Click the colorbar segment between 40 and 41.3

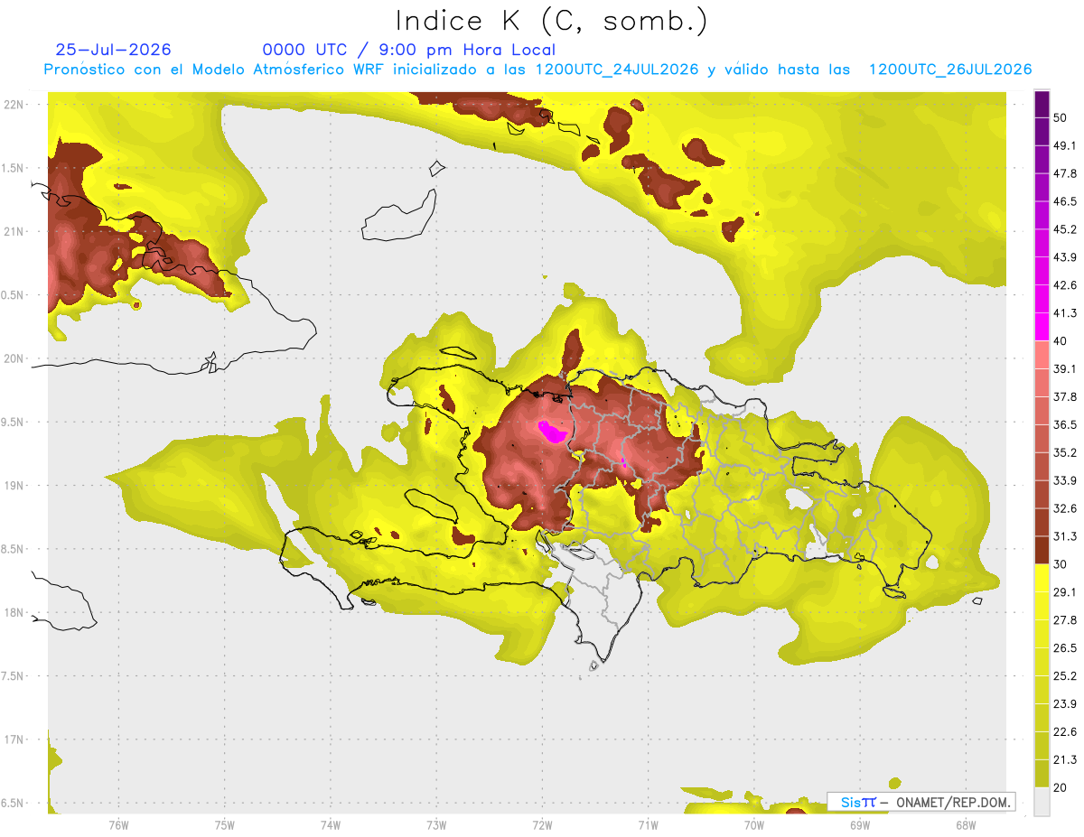point(1042,327)
